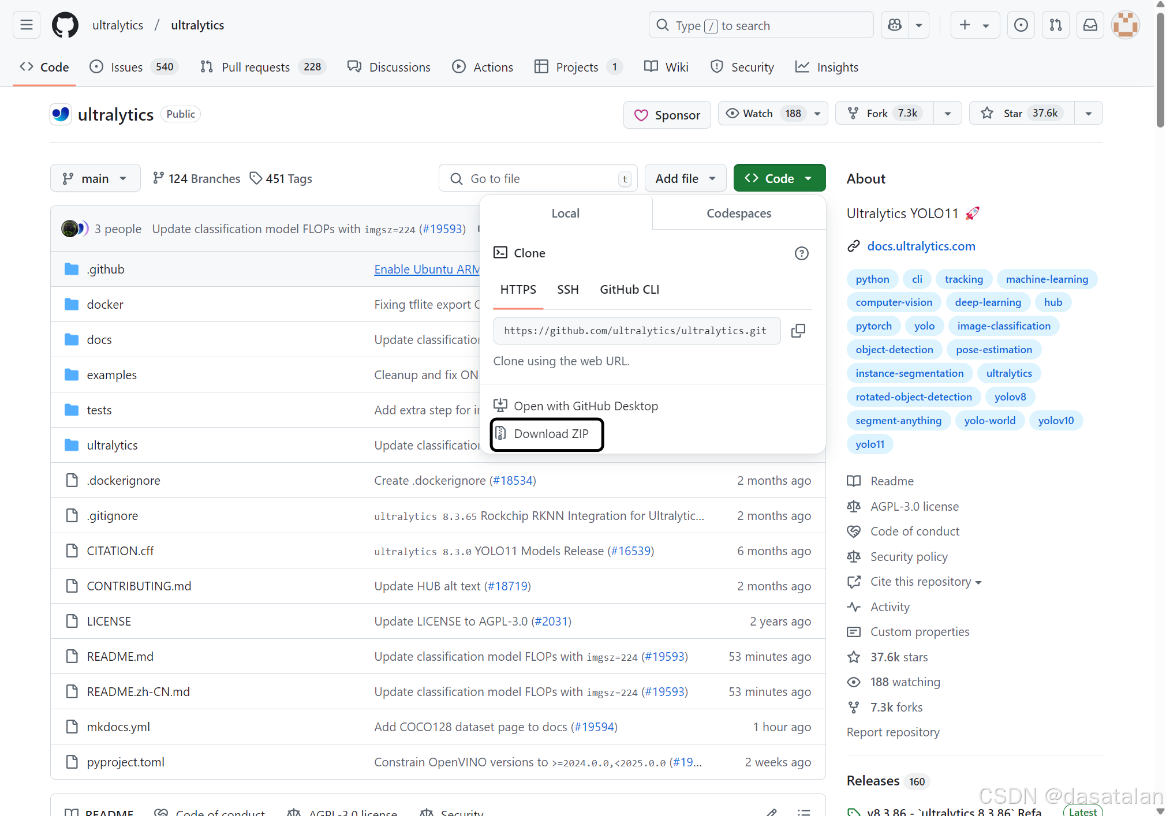Switch clone method to SSH
The width and height of the screenshot is (1166, 816).
pos(567,290)
